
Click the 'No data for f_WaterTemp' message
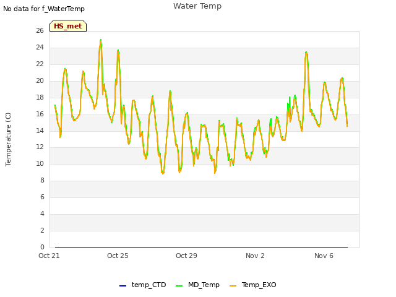pos(44,9)
